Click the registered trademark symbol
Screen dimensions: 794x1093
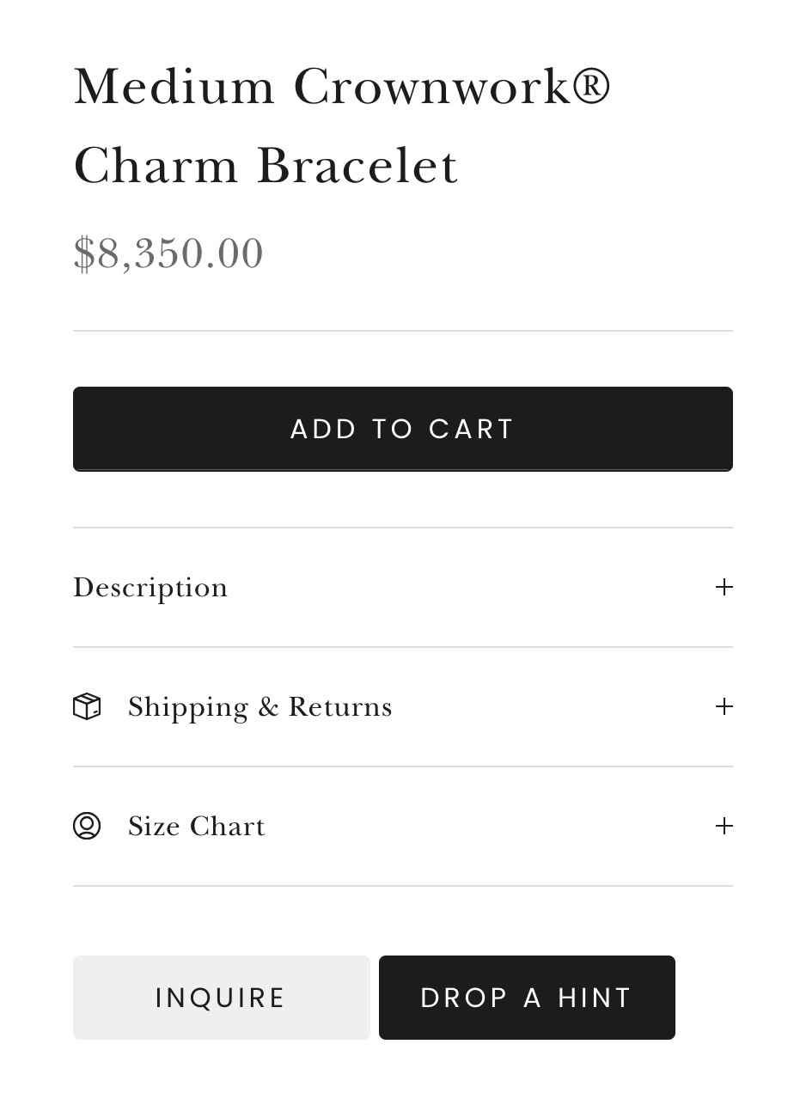point(591,86)
